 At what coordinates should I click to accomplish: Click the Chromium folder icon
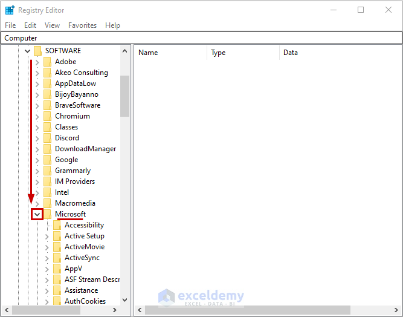click(47, 116)
